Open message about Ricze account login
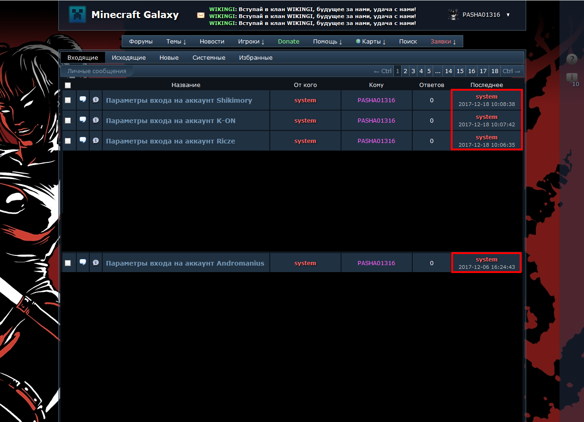Viewport: 584px width, 422px height. point(171,141)
